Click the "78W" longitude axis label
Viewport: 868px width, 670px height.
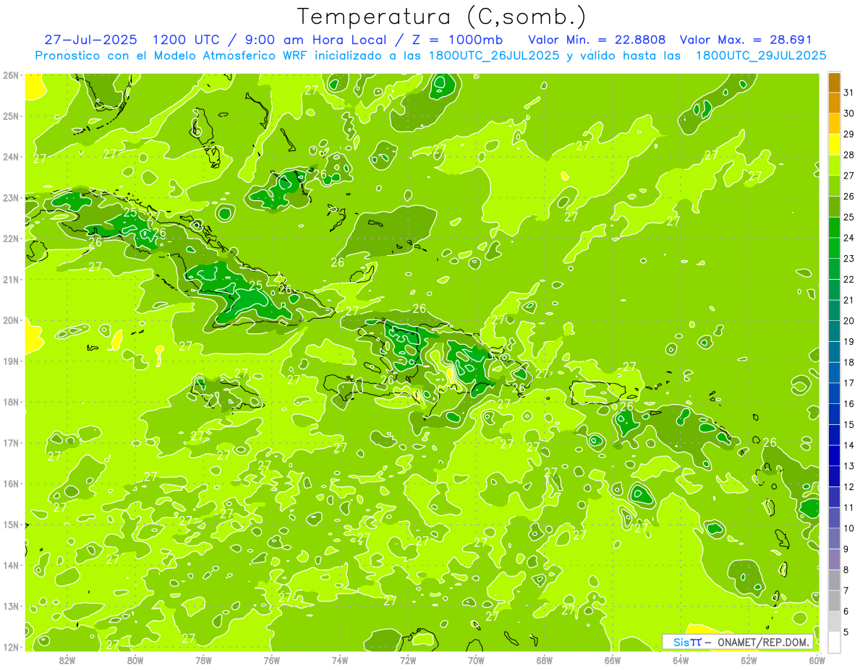203,661
